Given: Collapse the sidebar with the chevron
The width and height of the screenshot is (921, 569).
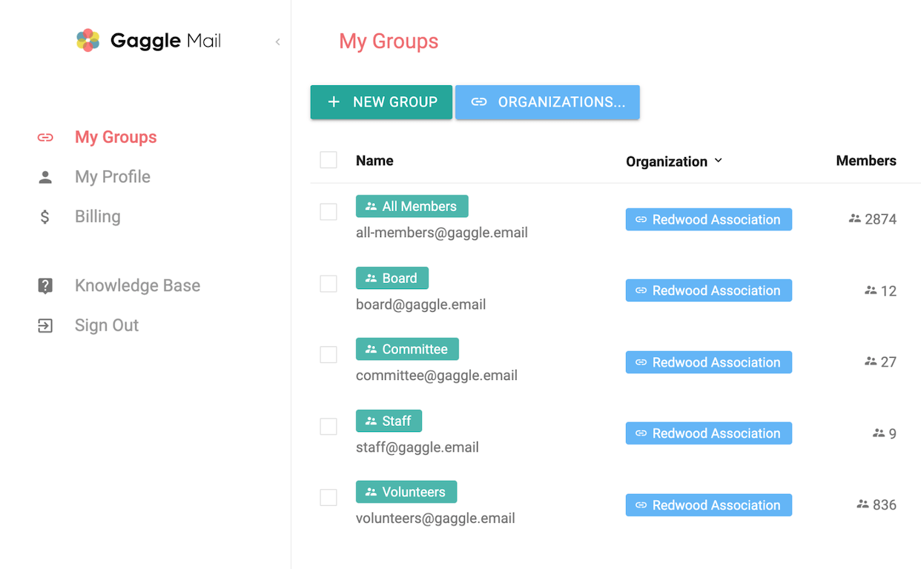Looking at the screenshot, I should 278,42.
